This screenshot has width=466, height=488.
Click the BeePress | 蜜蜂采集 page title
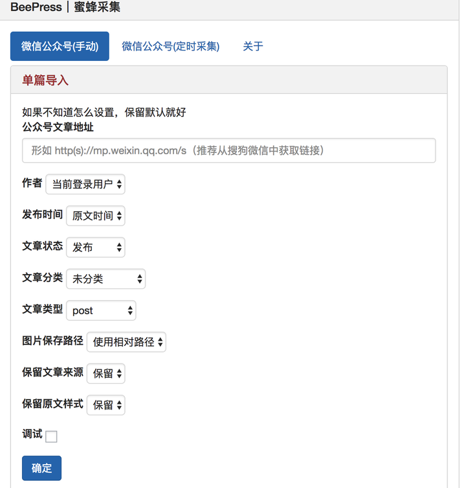(x=65, y=8)
